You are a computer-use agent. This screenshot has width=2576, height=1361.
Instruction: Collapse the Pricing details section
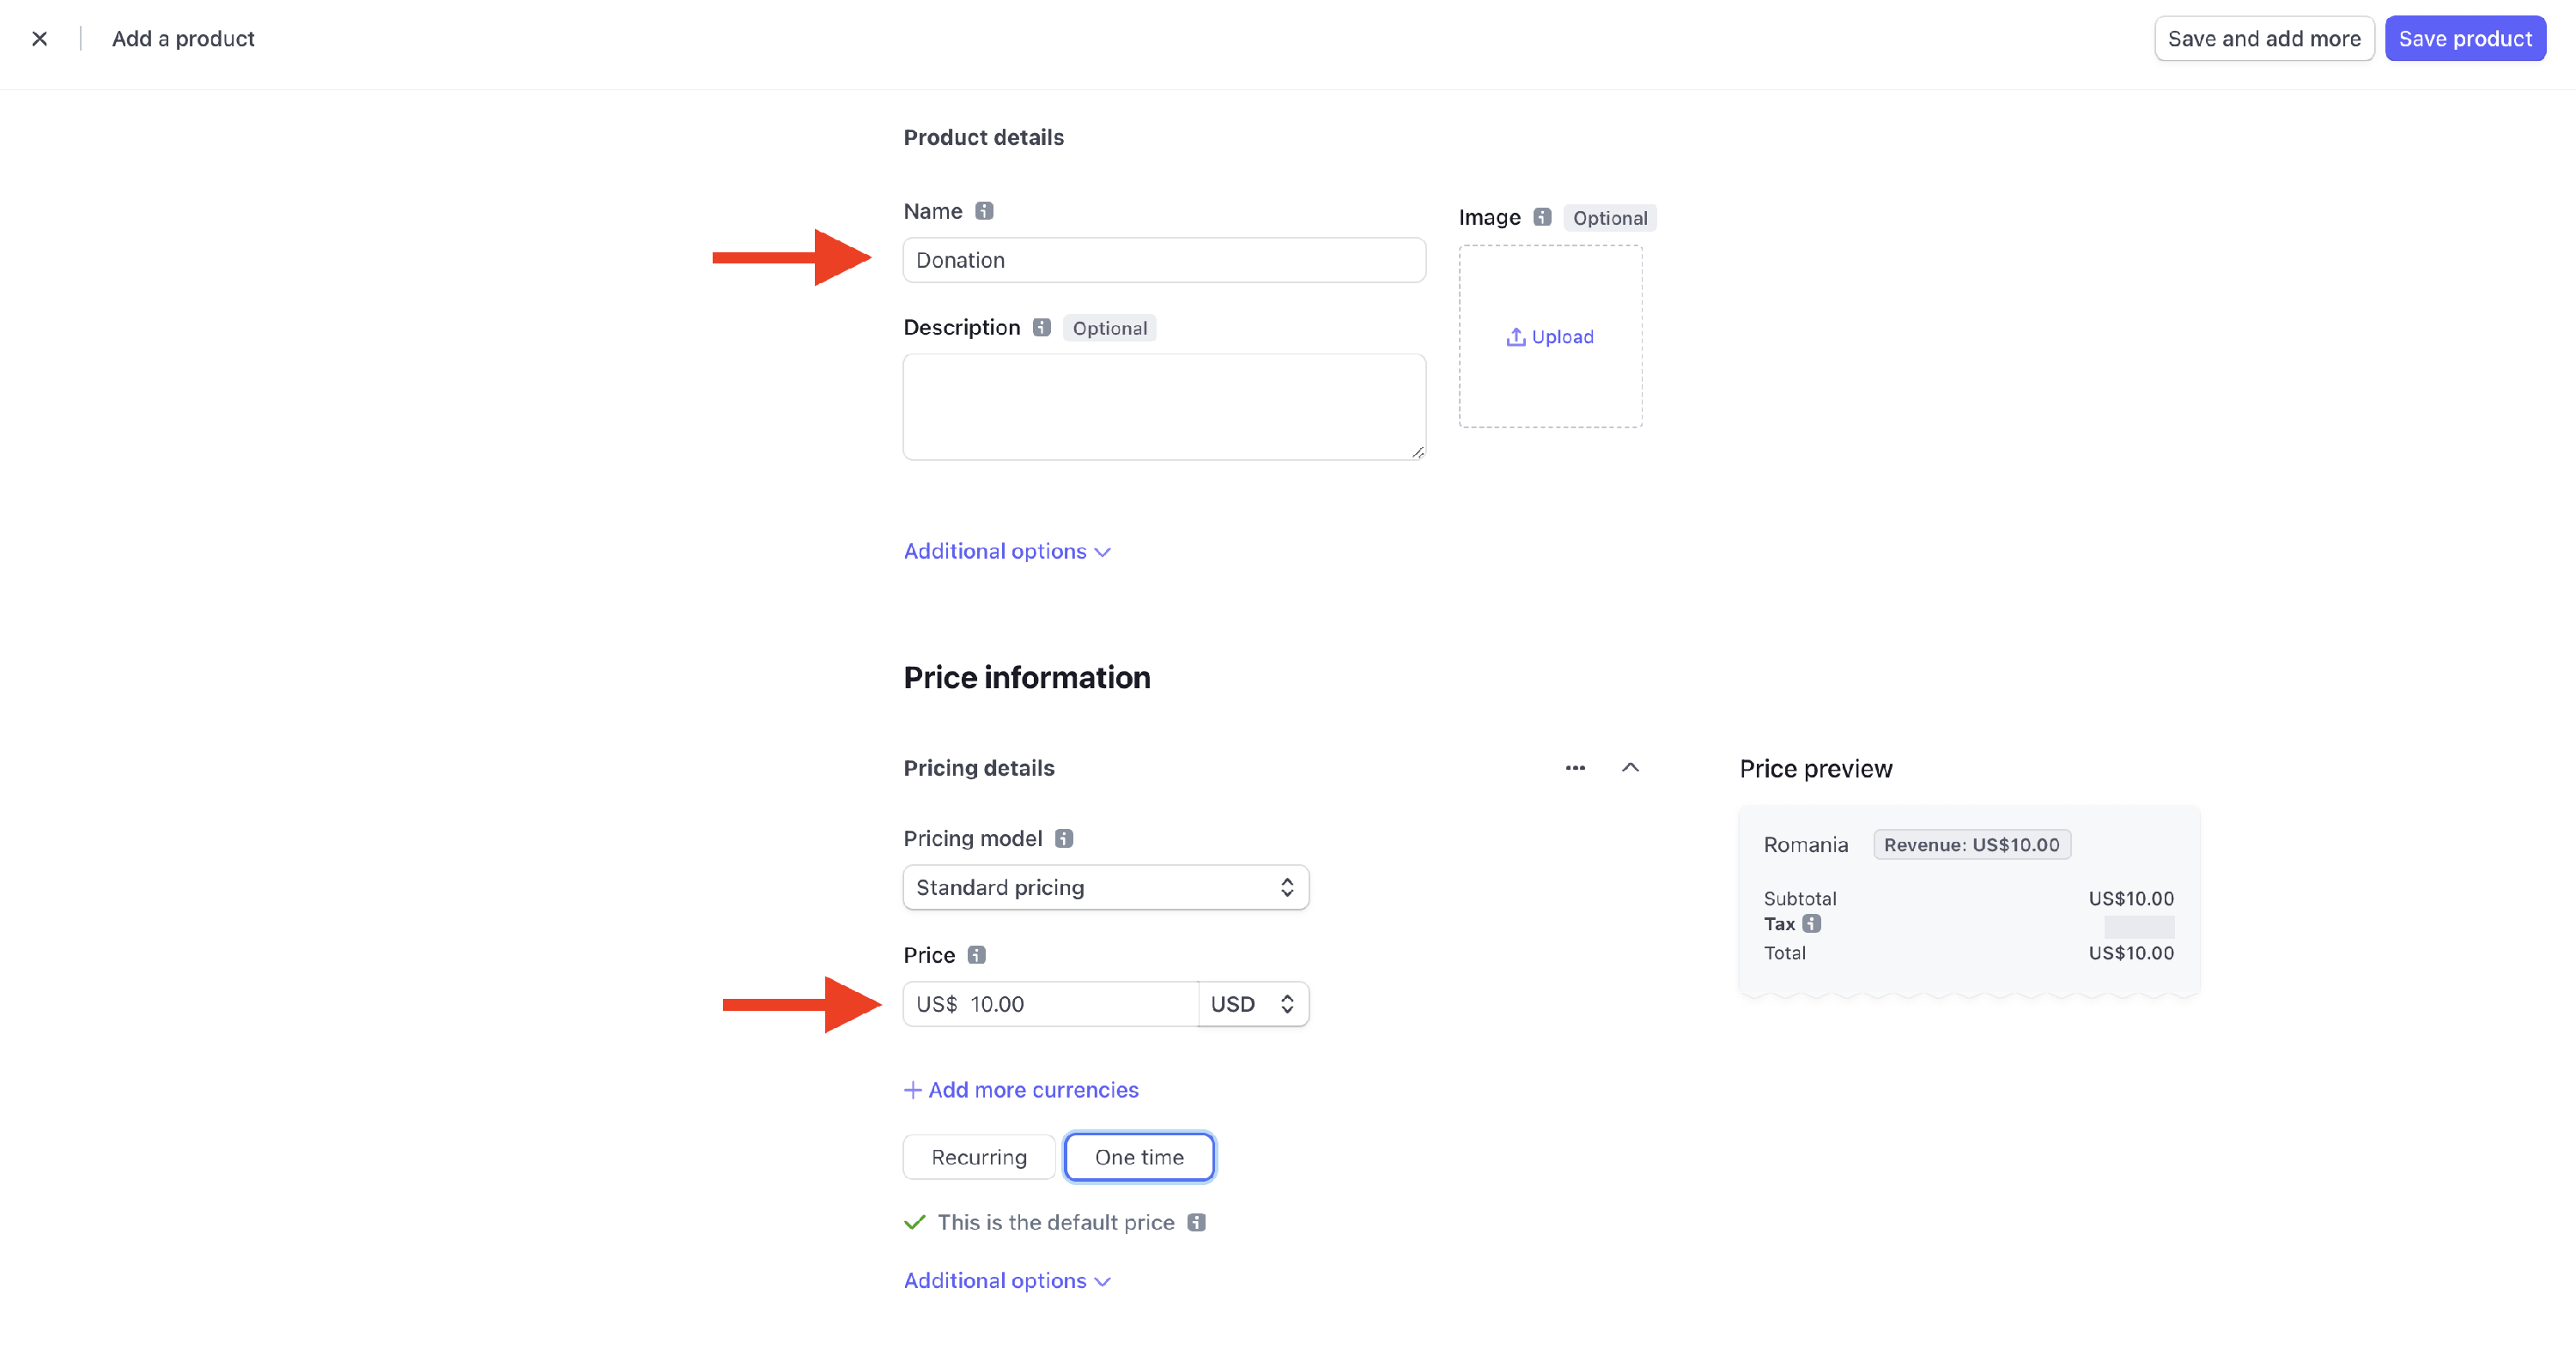pos(1630,767)
